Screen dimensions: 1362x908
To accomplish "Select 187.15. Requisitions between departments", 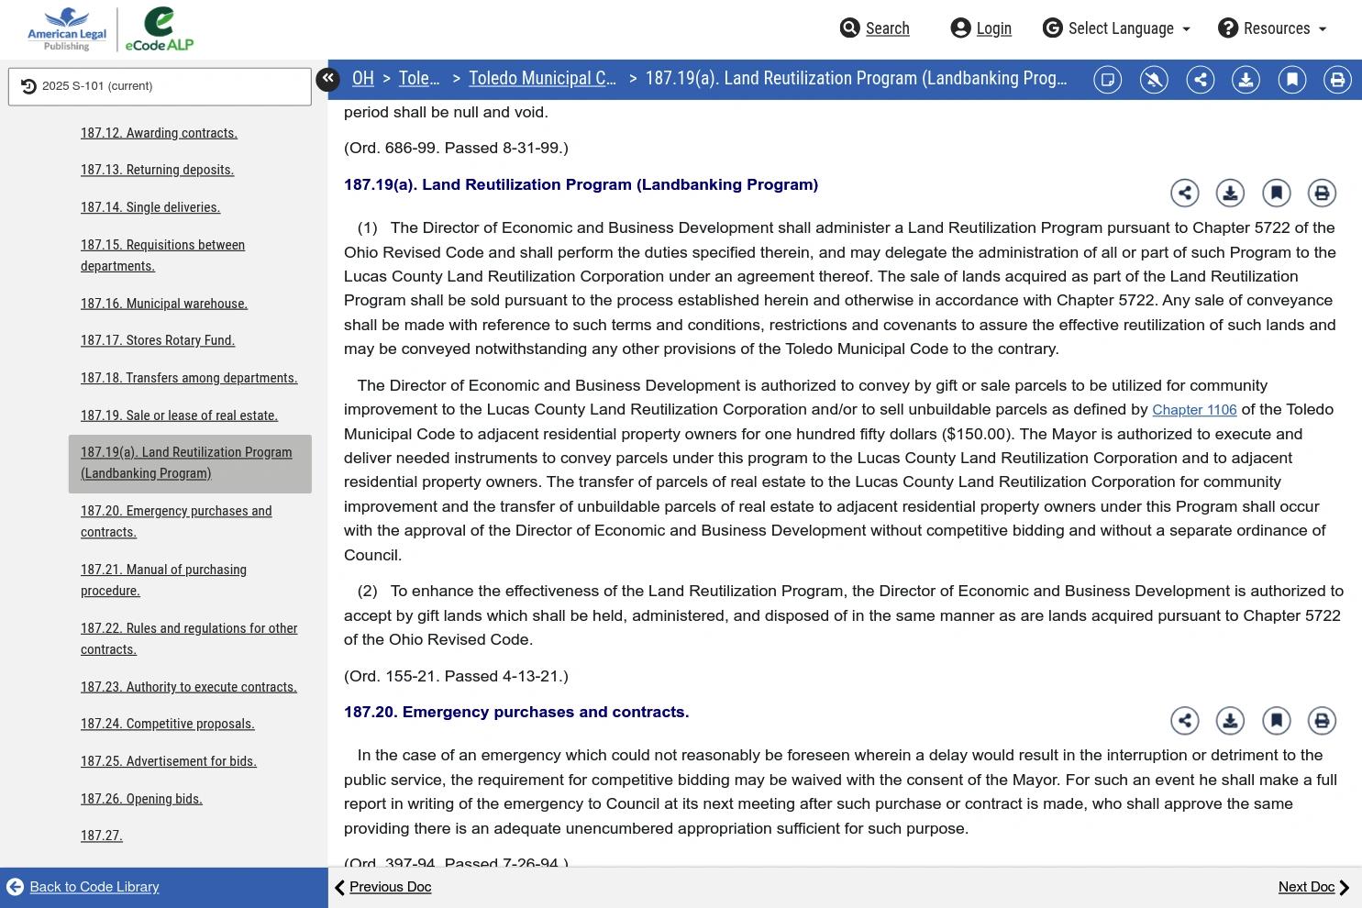I will pos(162,255).
